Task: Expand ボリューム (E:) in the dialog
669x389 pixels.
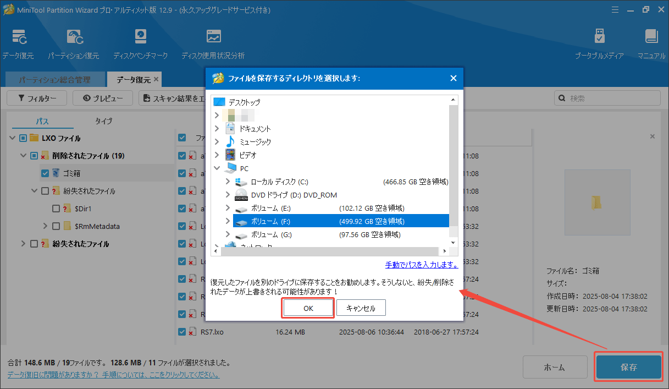Action: (228, 208)
